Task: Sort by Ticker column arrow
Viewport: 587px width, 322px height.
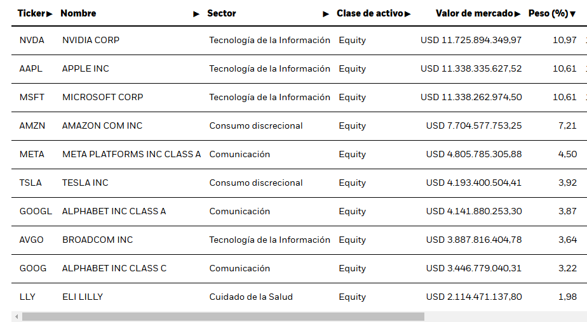Action: [50, 14]
